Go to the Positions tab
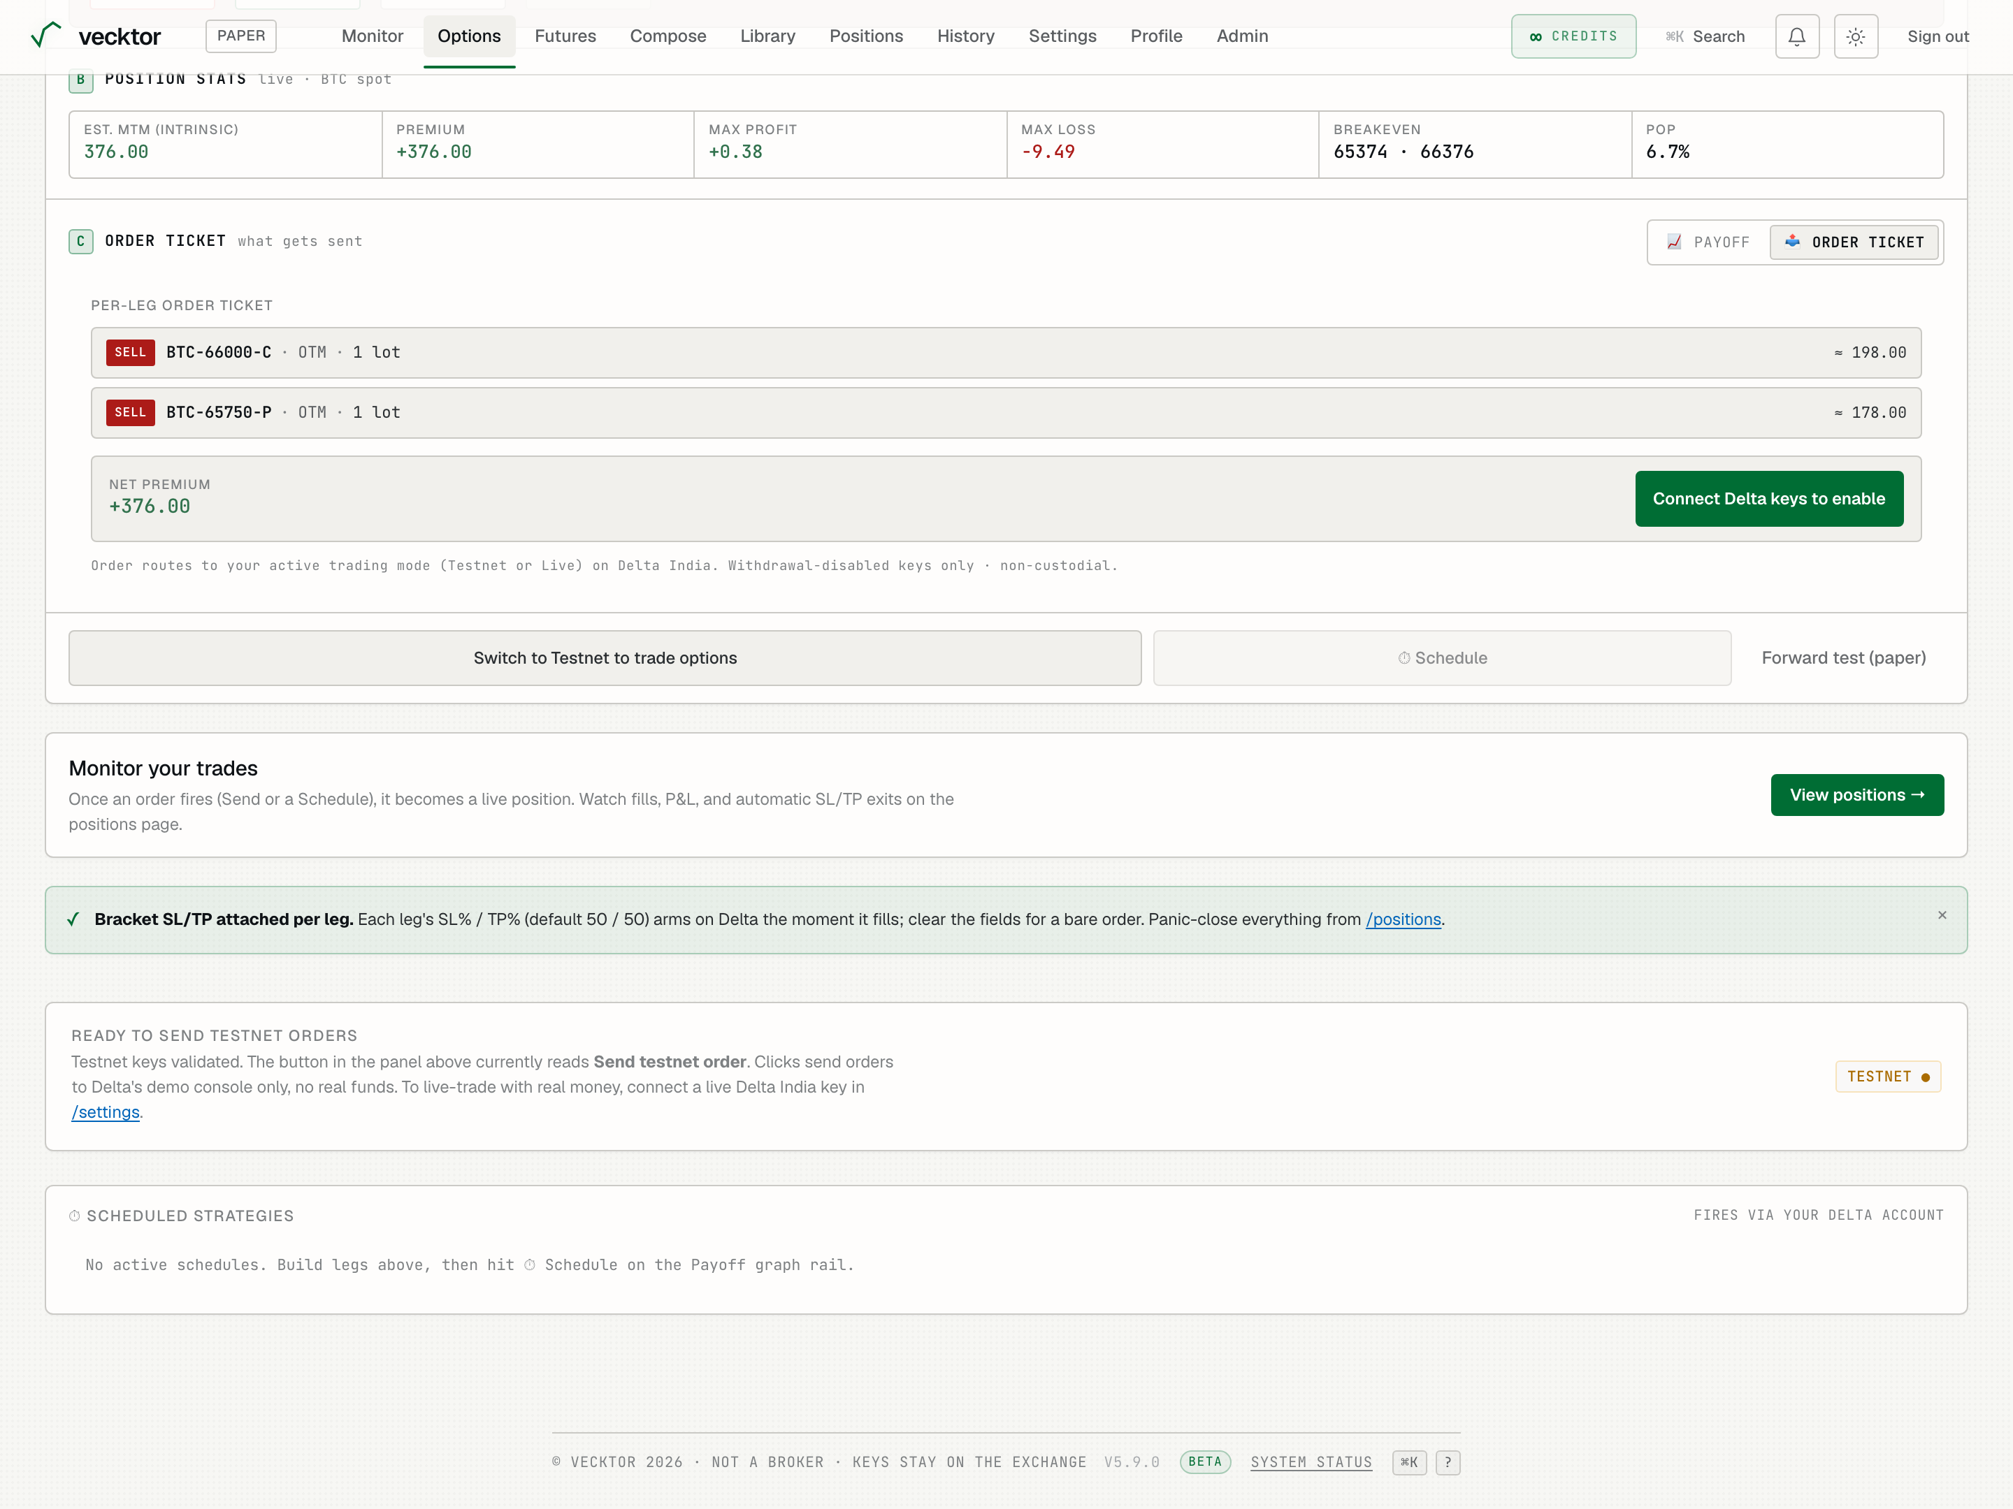 [x=865, y=36]
